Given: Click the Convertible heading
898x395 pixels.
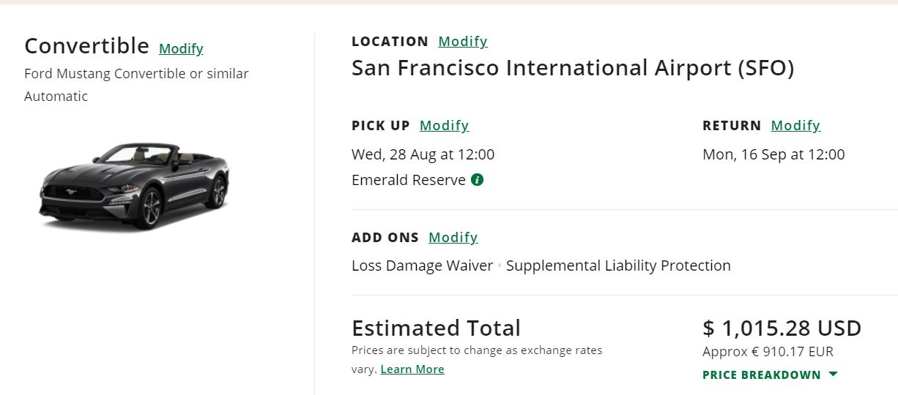Looking at the screenshot, I should (86, 46).
